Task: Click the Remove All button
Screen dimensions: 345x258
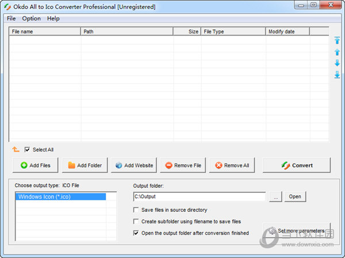Action: coord(232,165)
